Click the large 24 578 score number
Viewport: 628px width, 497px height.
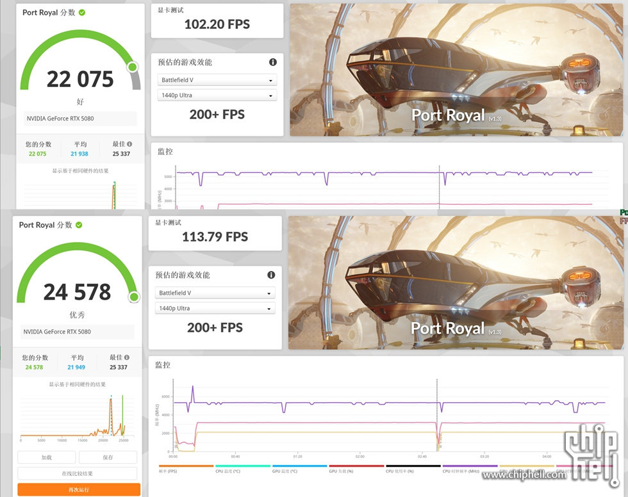[78, 292]
